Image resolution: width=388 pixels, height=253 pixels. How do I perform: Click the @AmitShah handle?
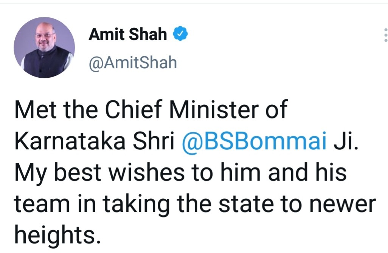click(x=133, y=63)
